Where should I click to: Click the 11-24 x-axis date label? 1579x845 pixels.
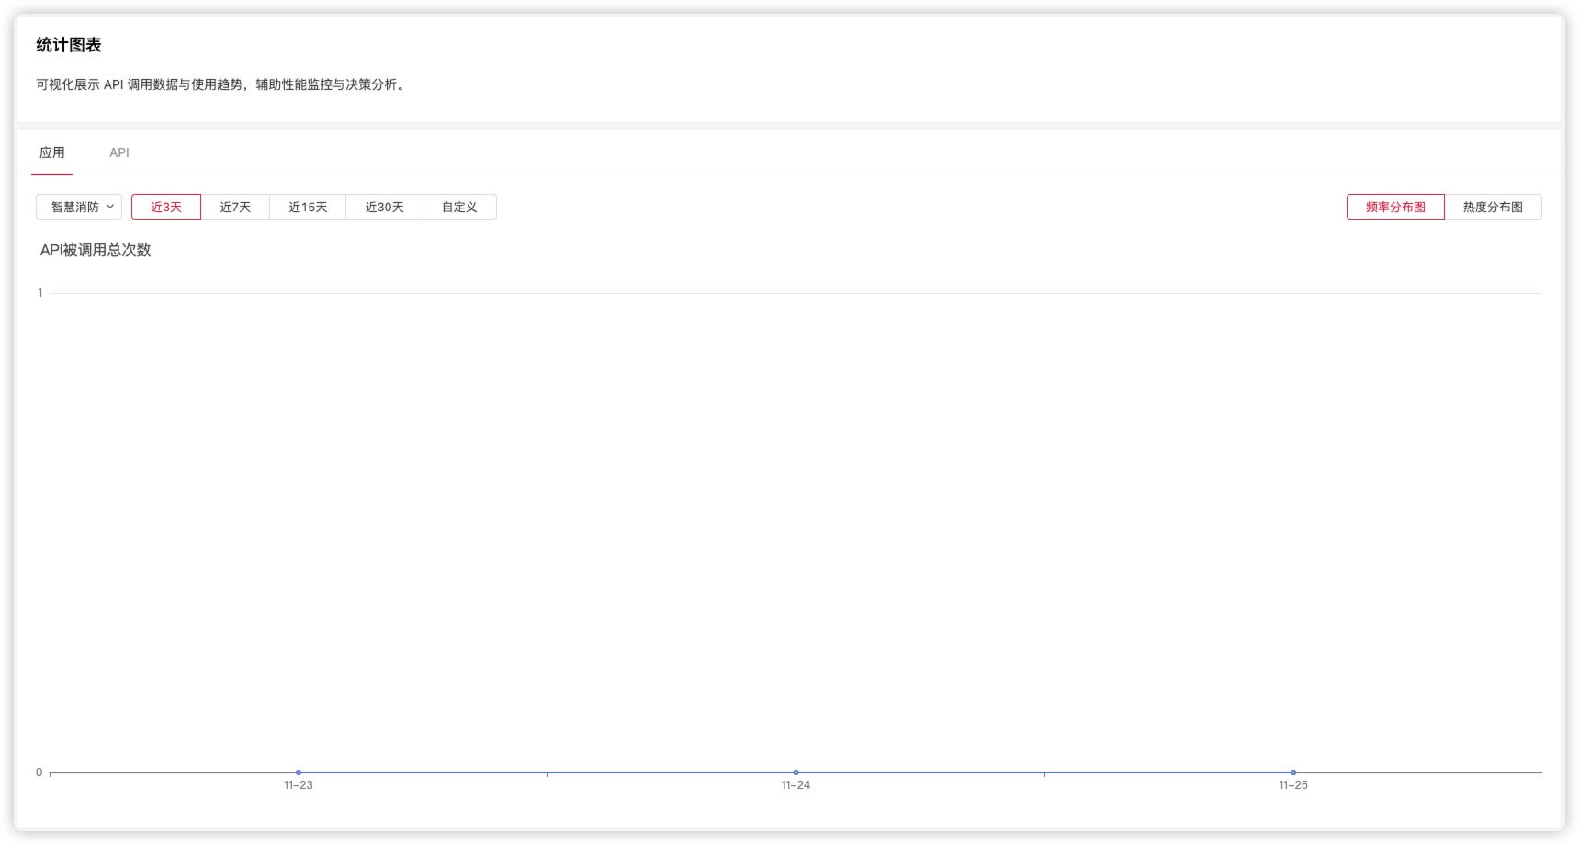(795, 785)
